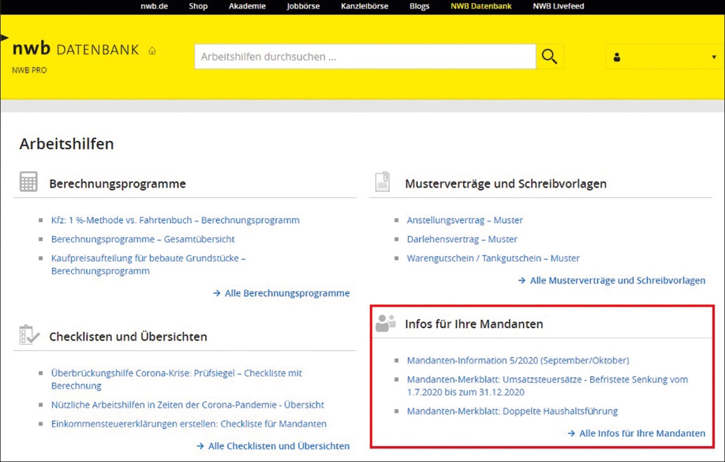Show Alle Infos für Ihre Mandanten
The height and width of the screenshot is (462, 725).
(642, 433)
